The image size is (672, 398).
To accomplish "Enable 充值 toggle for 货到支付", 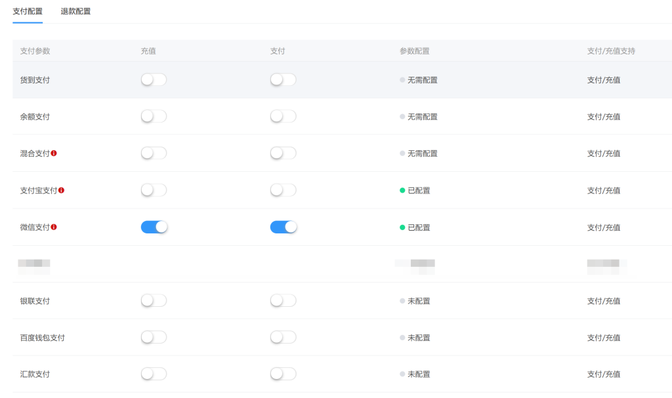I will 154,79.
